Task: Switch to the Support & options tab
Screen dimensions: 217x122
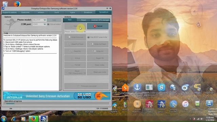Action: [9, 13]
